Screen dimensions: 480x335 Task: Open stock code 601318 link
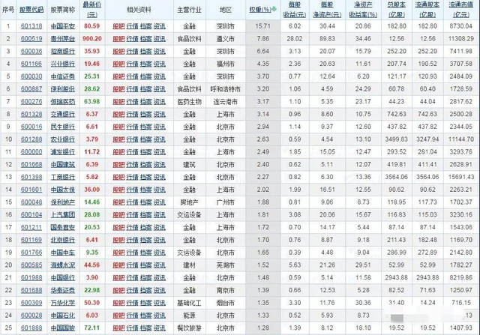tap(31, 26)
